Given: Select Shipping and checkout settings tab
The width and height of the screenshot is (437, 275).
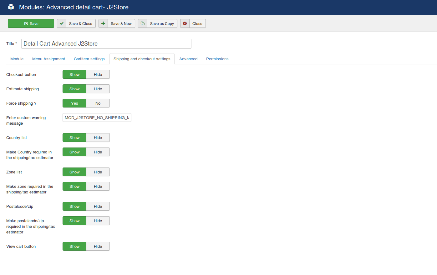Looking at the screenshot, I should (142, 59).
